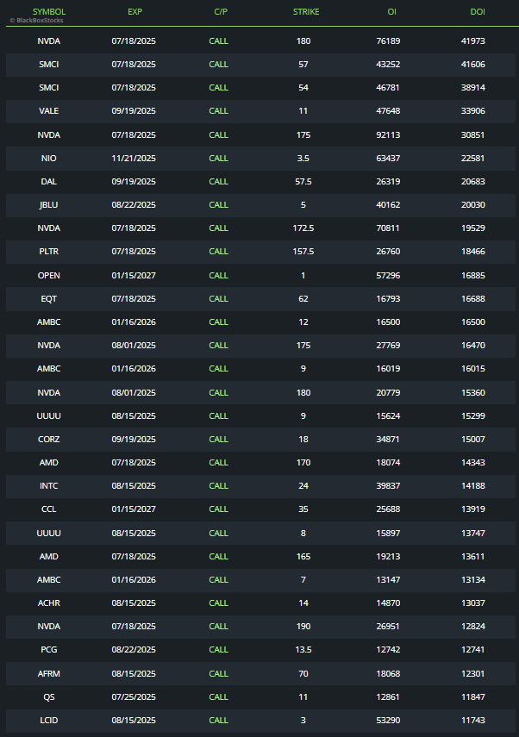Click the NIO symbol cell

49,159
